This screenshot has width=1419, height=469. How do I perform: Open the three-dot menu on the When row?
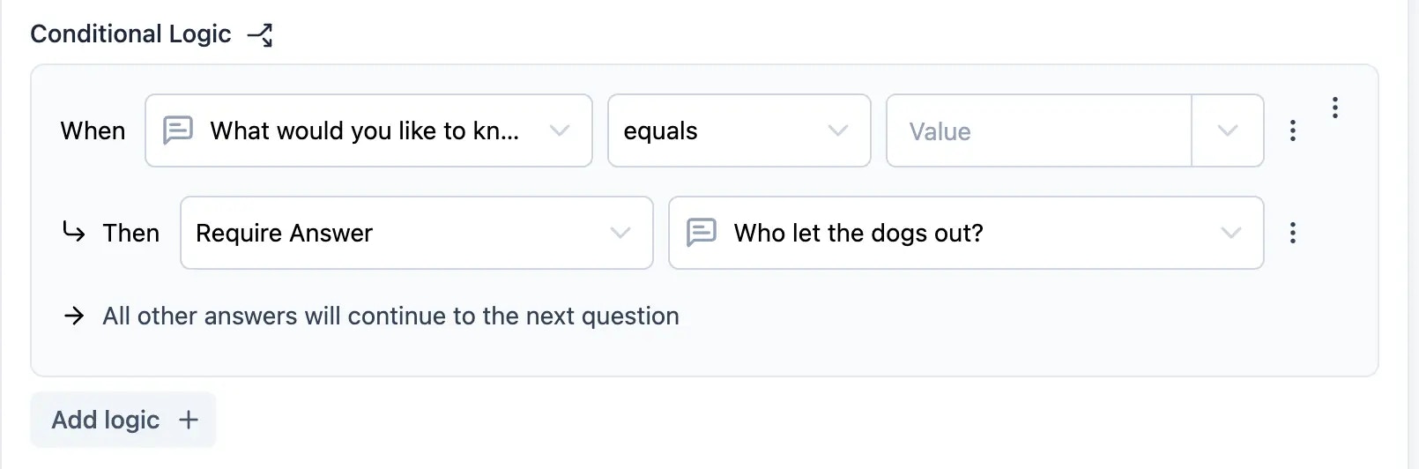[1293, 130]
